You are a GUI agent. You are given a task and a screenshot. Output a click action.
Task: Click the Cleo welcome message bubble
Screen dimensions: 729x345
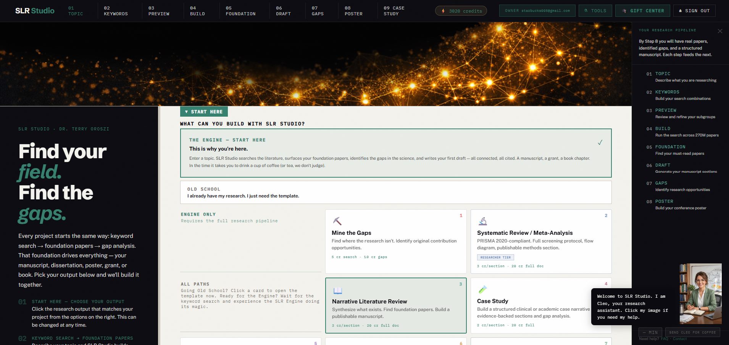pyautogui.click(x=634, y=306)
